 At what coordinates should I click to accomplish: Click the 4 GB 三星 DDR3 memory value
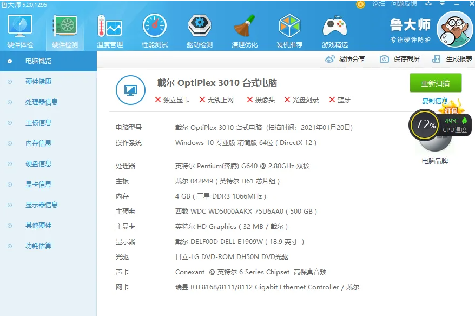[221, 196]
